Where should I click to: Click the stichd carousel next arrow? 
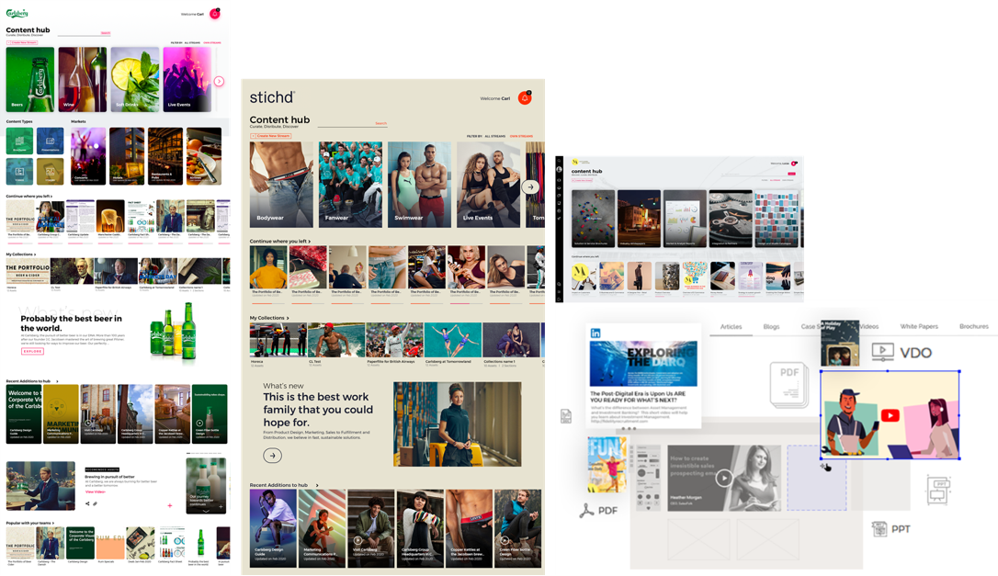(x=529, y=186)
